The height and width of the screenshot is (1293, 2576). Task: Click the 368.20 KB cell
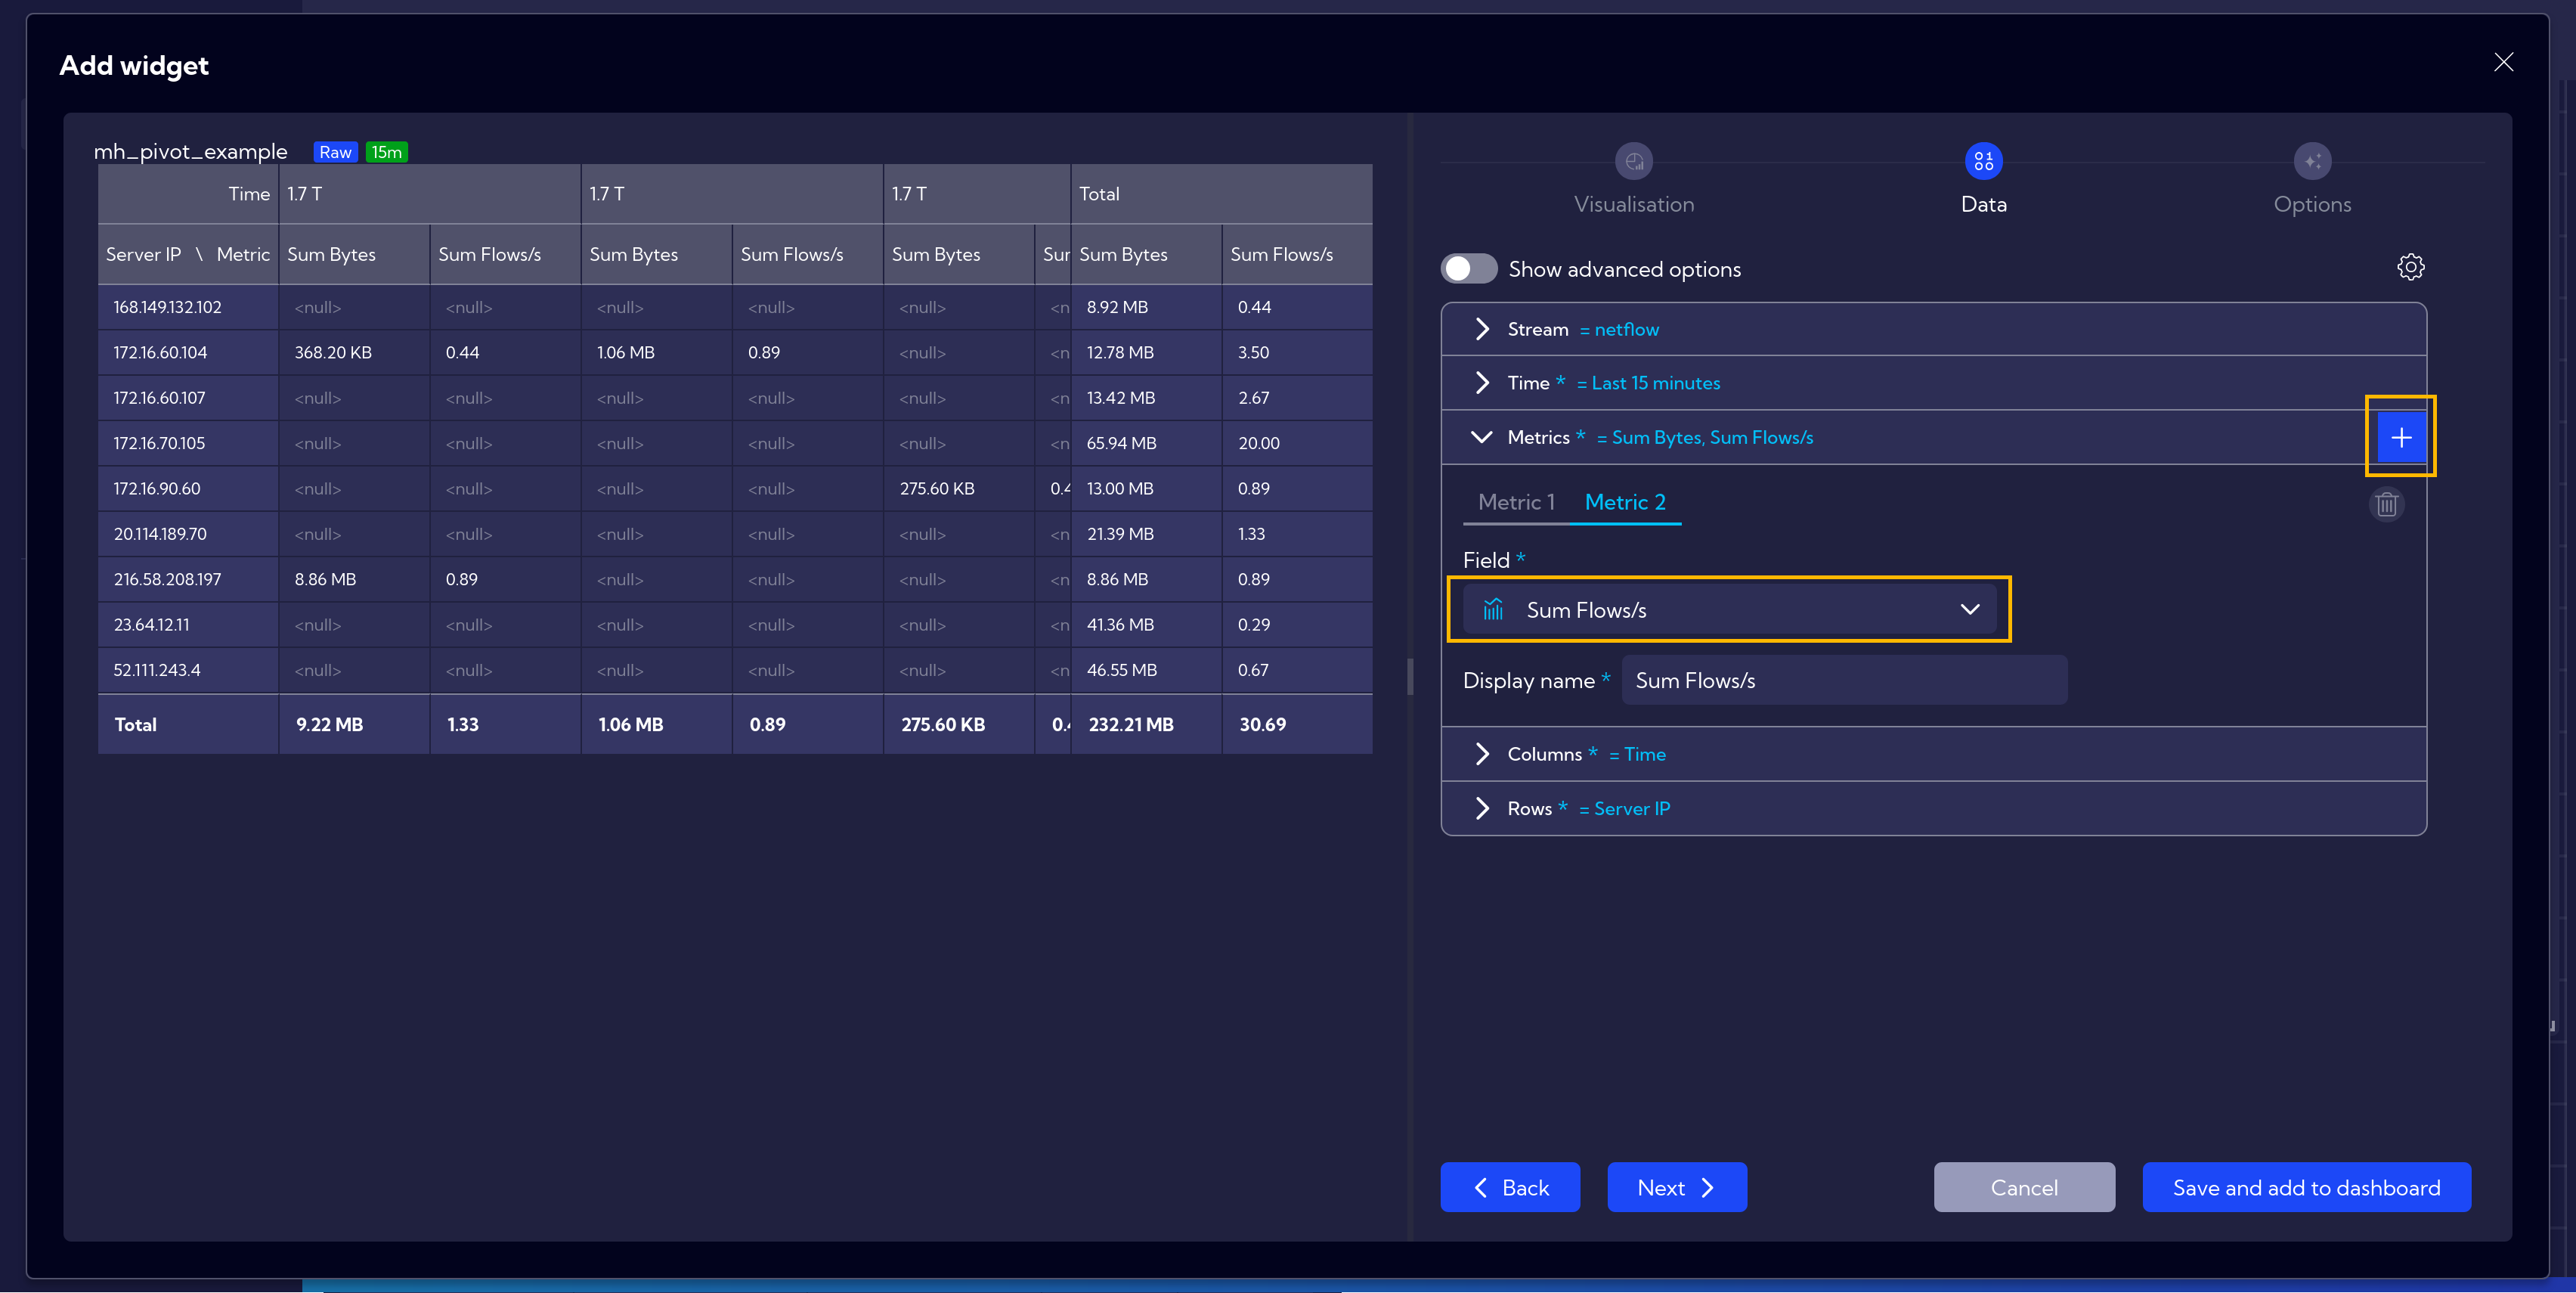[x=354, y=352]
